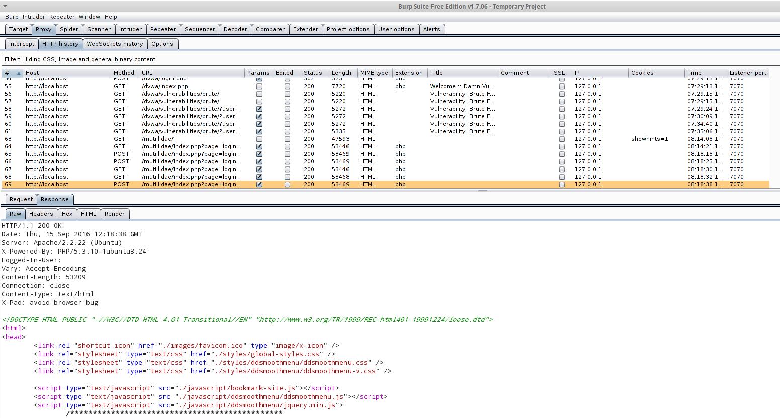Viewport: 780px width, 418px height.
Task: Open the window menu arrow in title bar
Action: pos(5,6)
